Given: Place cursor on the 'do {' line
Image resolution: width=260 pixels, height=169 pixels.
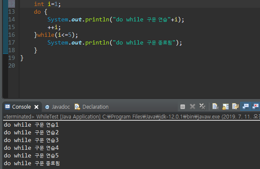Looking at the screenshot, I should pyautogui.click(x=41, y=12).
